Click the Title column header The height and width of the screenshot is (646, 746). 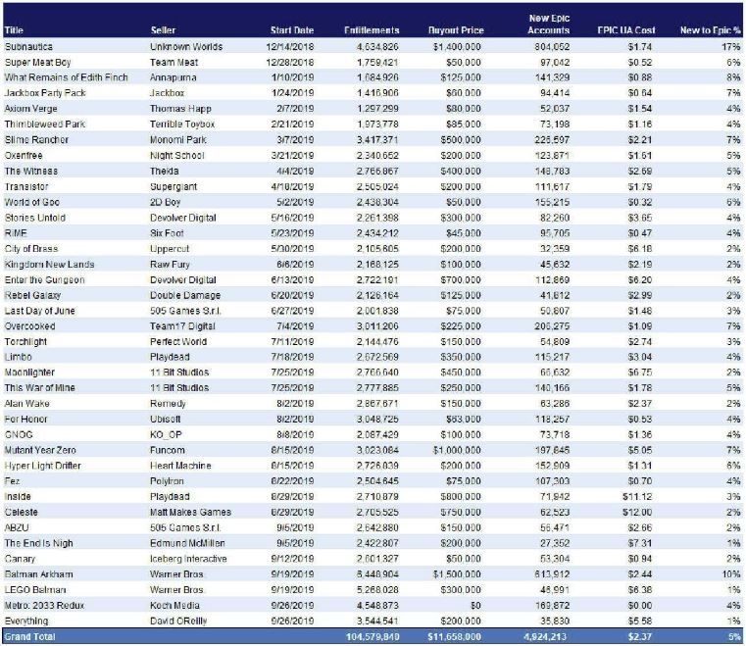point(14,30)
